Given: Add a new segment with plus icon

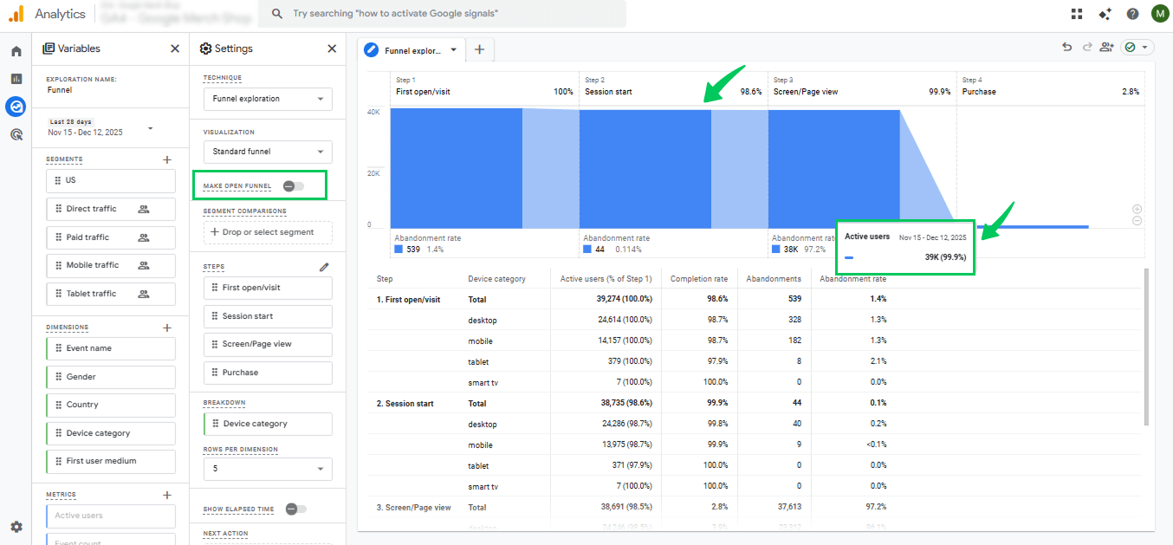Looking at the screenshot, I should pyautogui.click(x=167, y=159).
